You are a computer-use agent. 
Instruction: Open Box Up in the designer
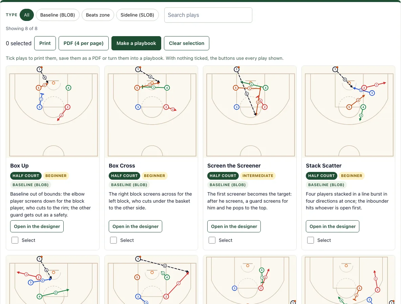pyautogui.click(x=37, y=226)
